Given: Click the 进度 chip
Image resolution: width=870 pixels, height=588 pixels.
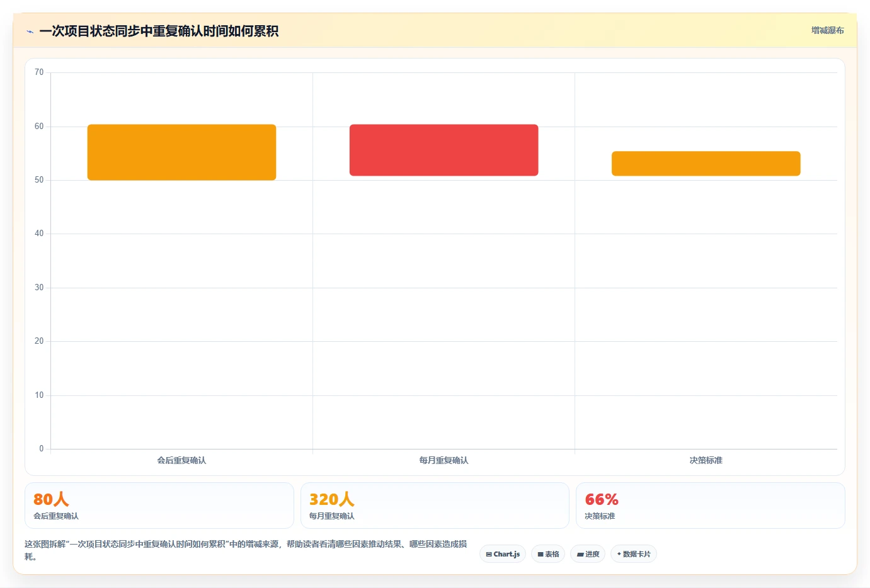Looking at the screenshot, I should click(588, 554).
